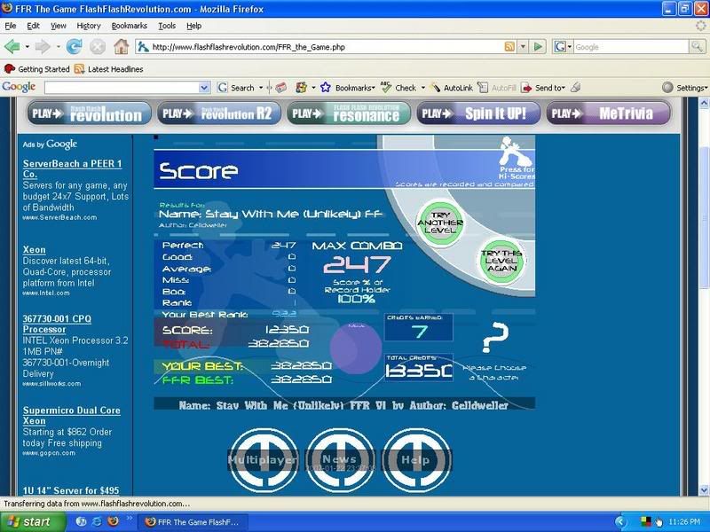Play Spin It UP! banner button
The height and width of the screenshot is (532, 710).
coord(478,113)
